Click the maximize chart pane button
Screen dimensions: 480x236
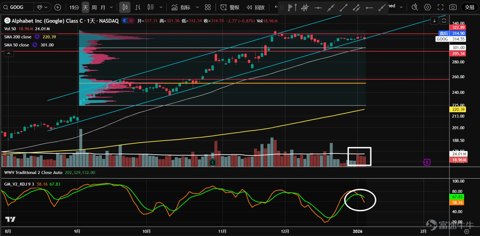tap(444, 21)
